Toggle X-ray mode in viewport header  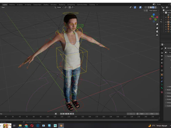tap(146, 7)
